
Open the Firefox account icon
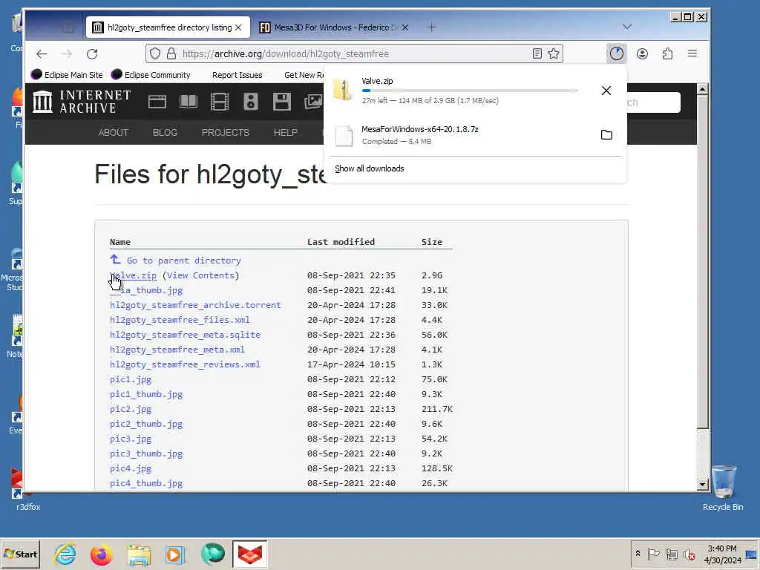[642, 53]
